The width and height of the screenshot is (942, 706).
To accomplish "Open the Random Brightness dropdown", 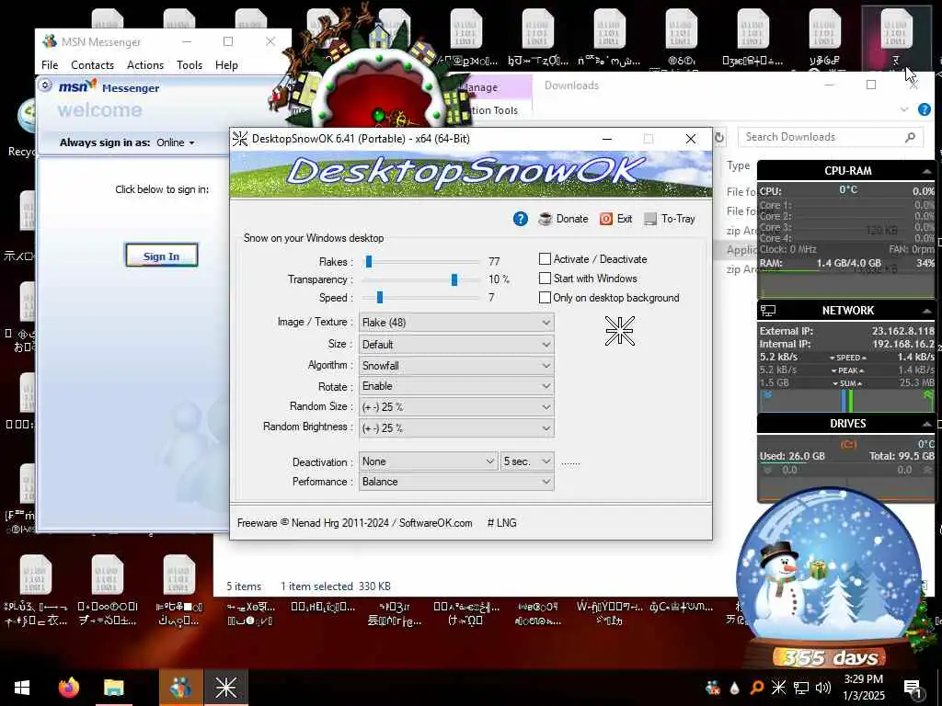I will pos(456,428).
